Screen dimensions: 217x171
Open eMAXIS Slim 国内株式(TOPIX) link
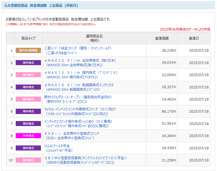tap(81, 75)
